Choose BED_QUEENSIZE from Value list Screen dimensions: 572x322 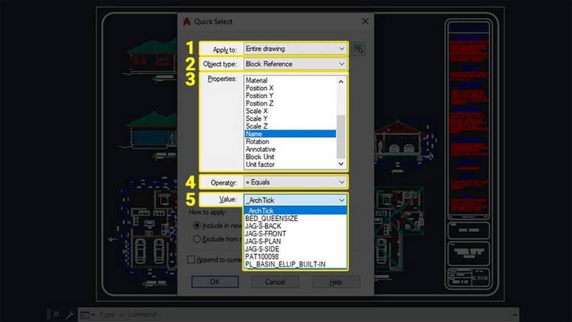point(295,218)
